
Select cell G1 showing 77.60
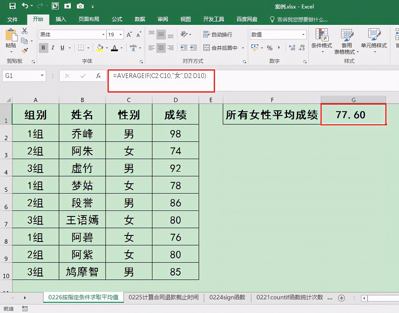353,115
